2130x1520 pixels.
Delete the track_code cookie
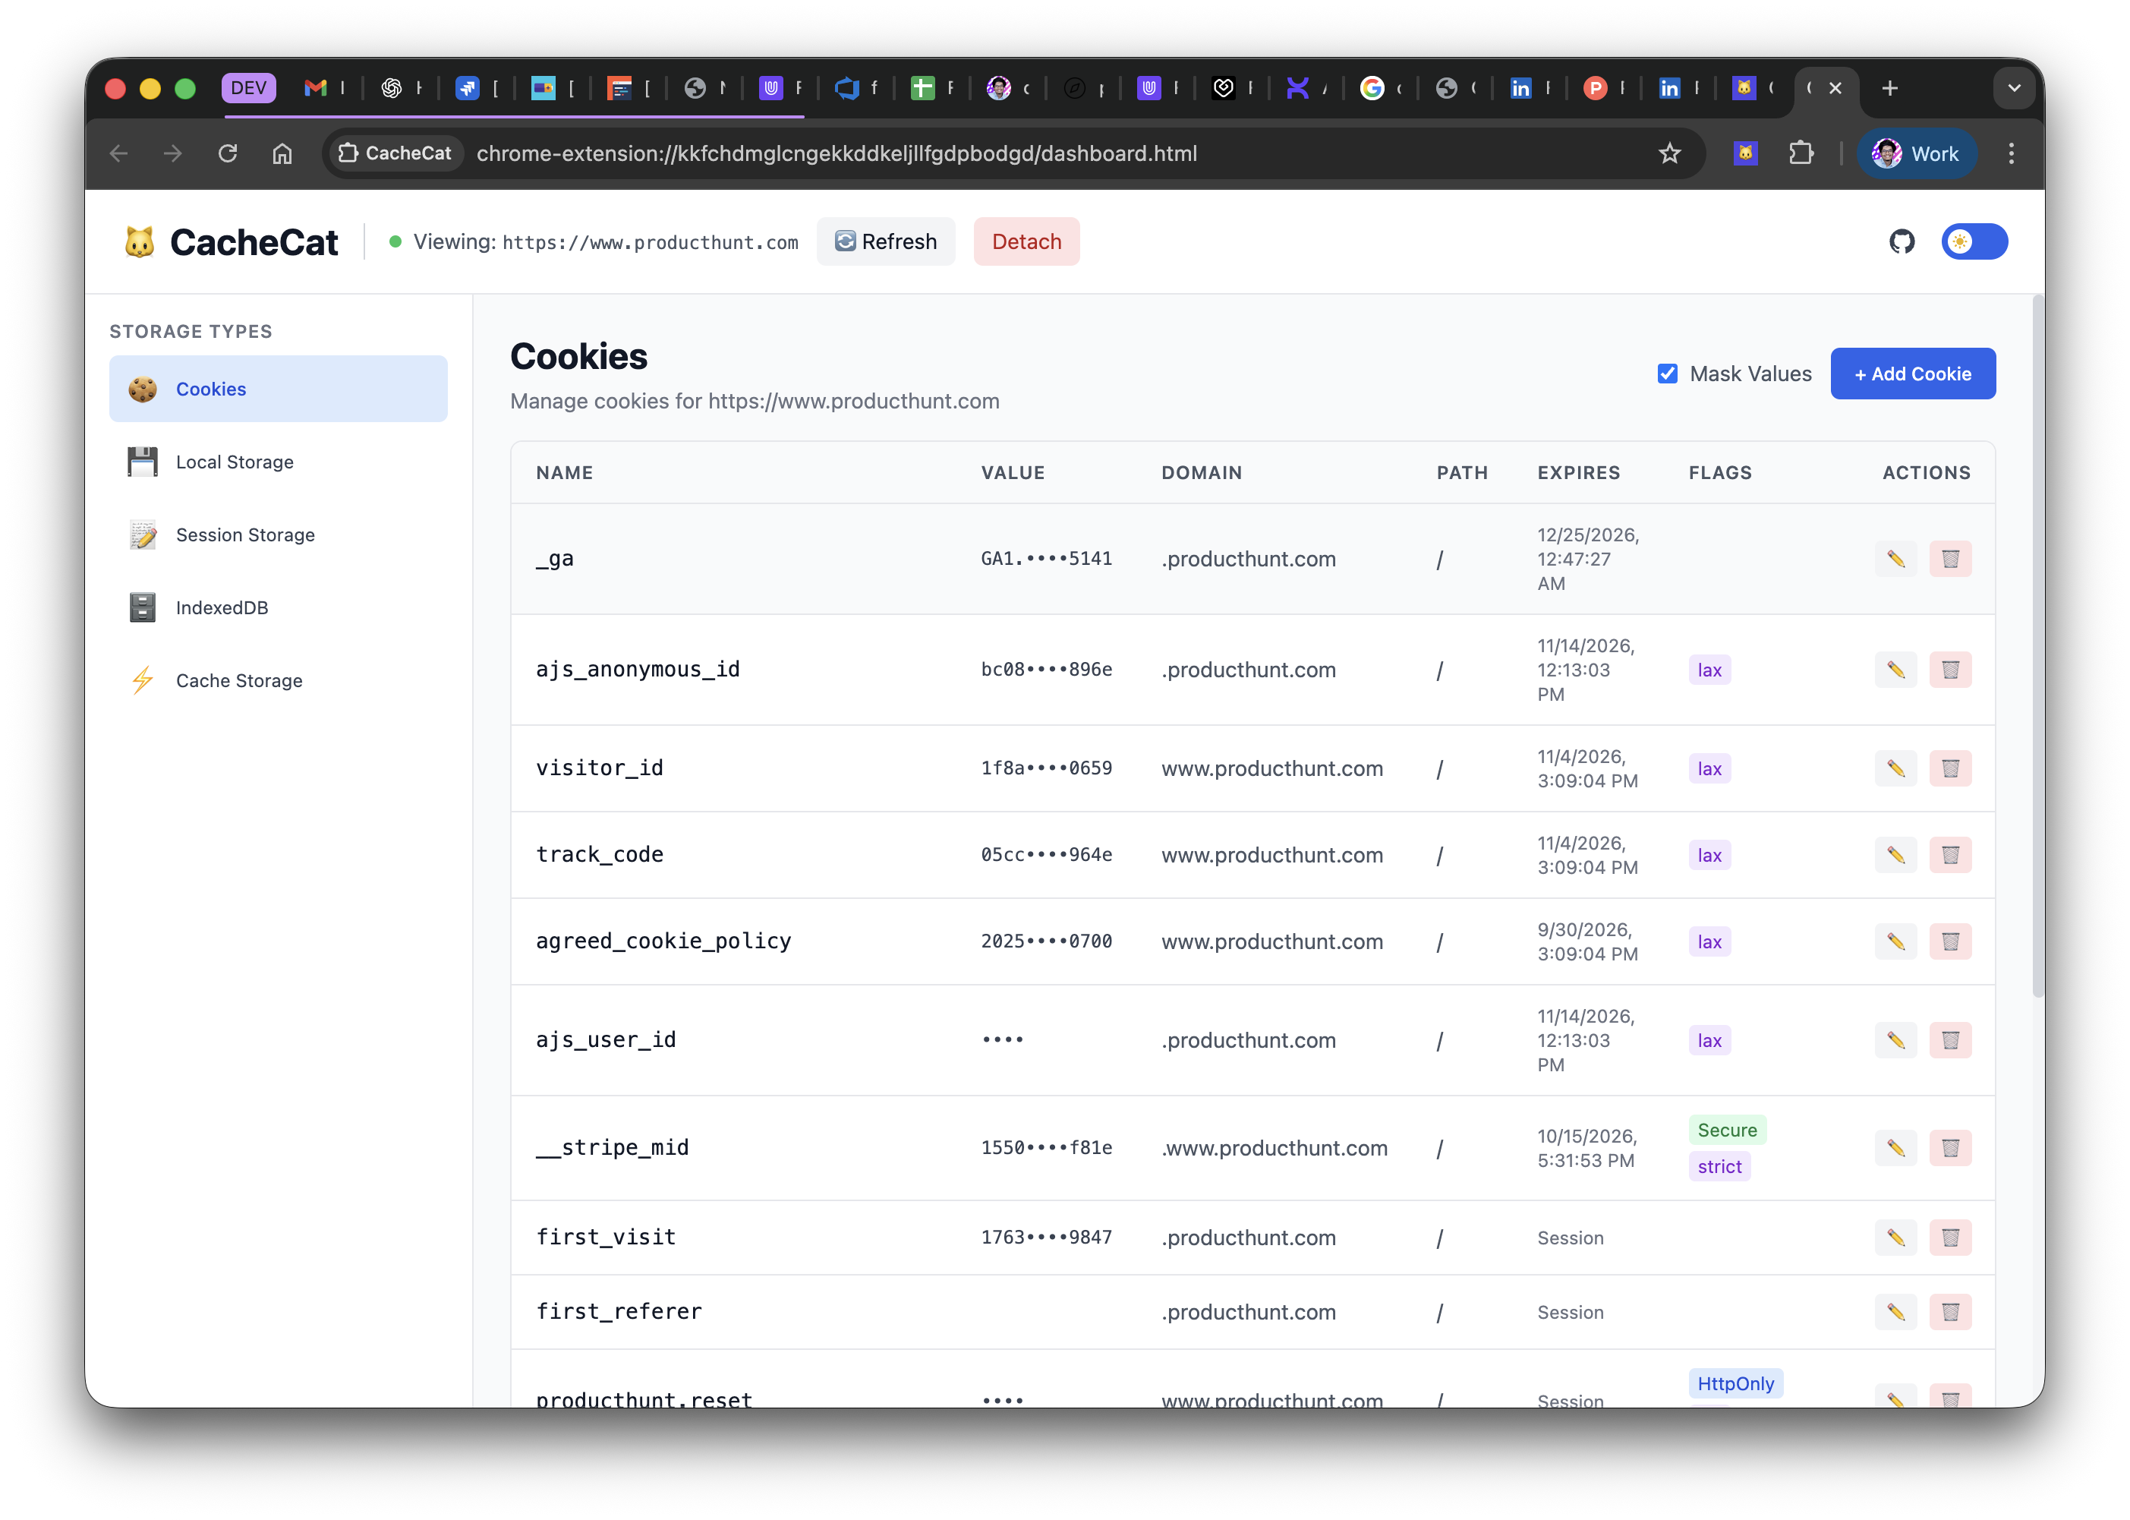[x=1949, y=855]
